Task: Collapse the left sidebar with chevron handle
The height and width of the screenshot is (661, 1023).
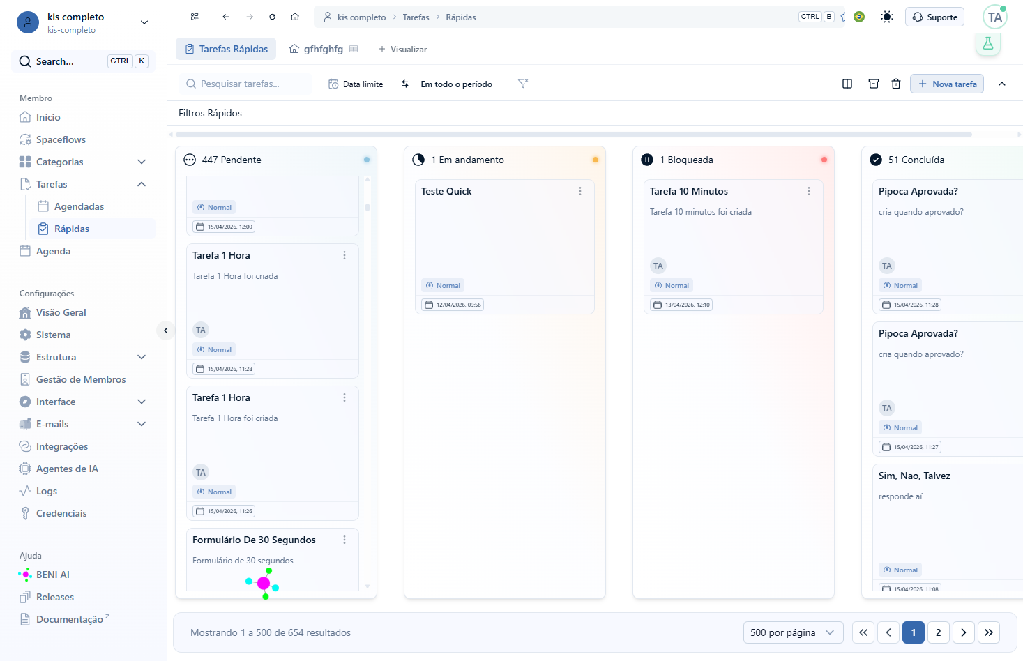Action: pos(166,330)
